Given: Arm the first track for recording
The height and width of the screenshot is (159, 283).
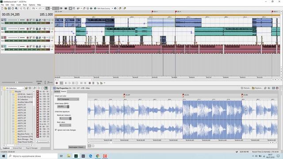Looking at the screenshot, I should coord(27,20).
